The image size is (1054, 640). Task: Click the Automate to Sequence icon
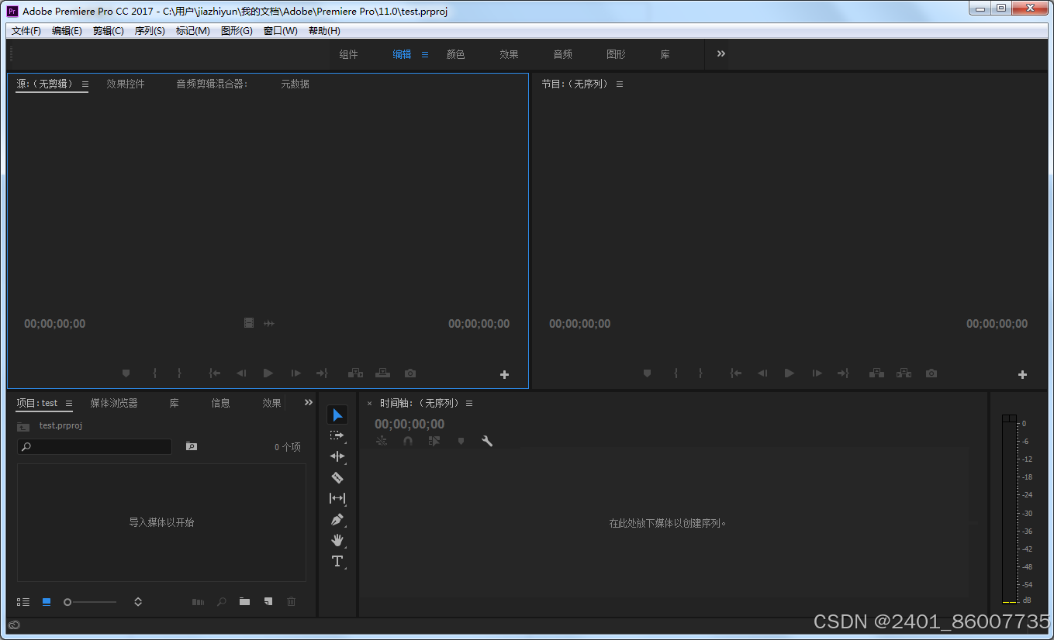pos(199,601)
